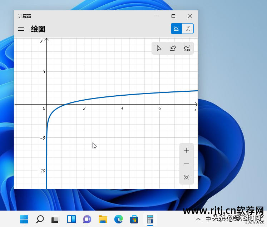Image resolution: width=267 pixels, height=227 pixels.
Task: Open Teams Chat from taskbar
Action: coord(87,219)
